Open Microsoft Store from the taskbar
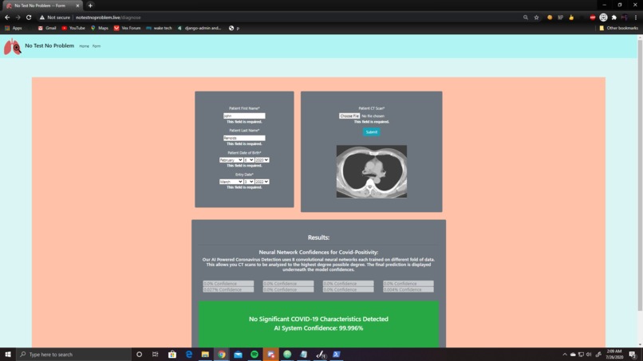This screenshot has height=361, width=643. tap(172, 355)
